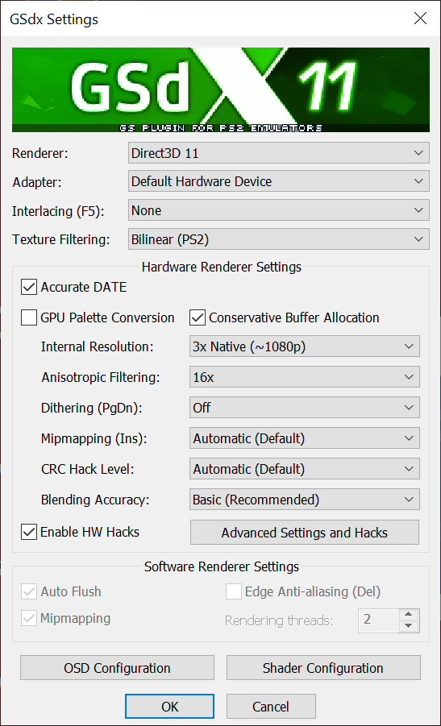Screen dimensions: 441x726
Task: Confirm settings with the OK button
Action: [169, 707]
